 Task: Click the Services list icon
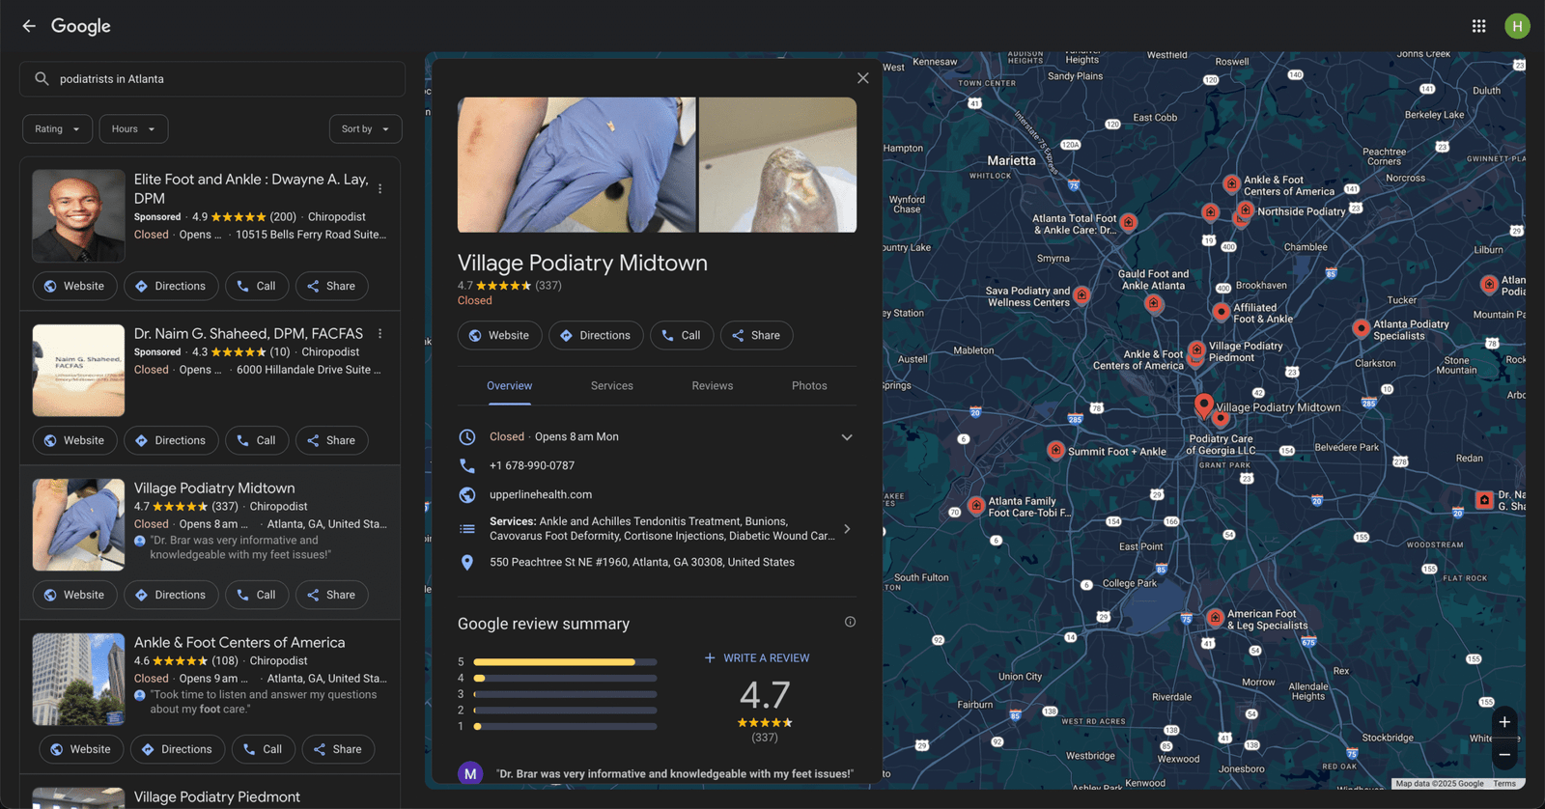[467, 529]
